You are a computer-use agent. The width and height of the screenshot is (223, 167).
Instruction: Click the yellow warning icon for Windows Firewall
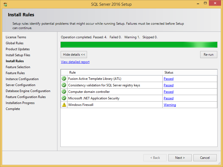[64, 105]
